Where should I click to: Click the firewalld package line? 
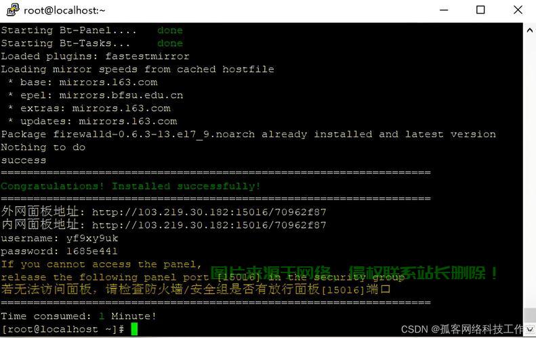[x=248, y=135]
